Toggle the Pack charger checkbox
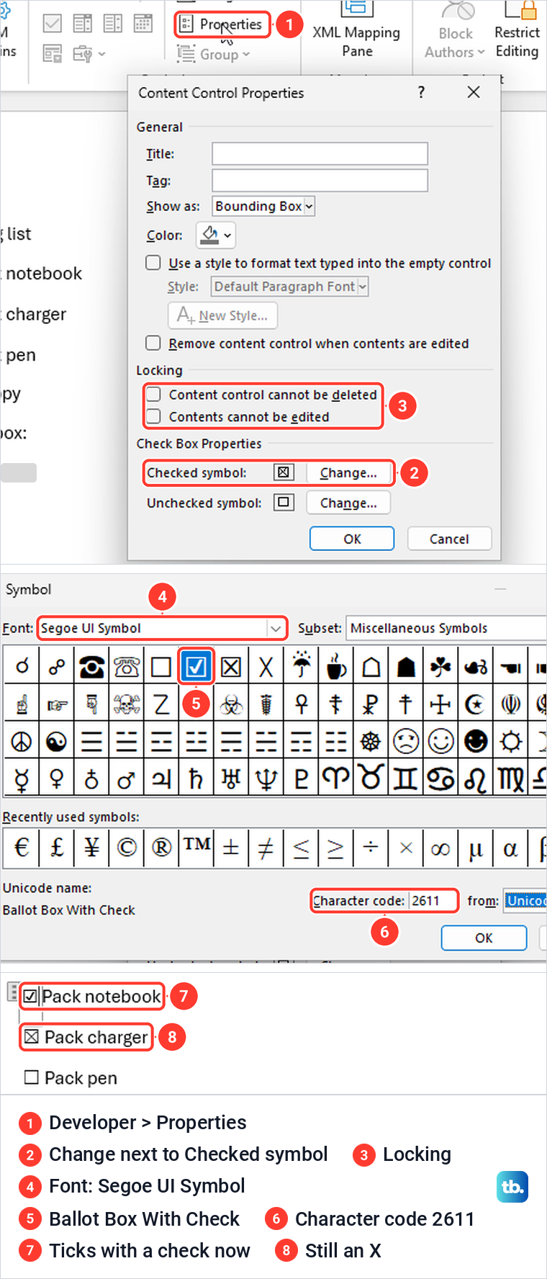This screenshot has height=1279, width=547. pyautogui.click(x=31, y=1037)
